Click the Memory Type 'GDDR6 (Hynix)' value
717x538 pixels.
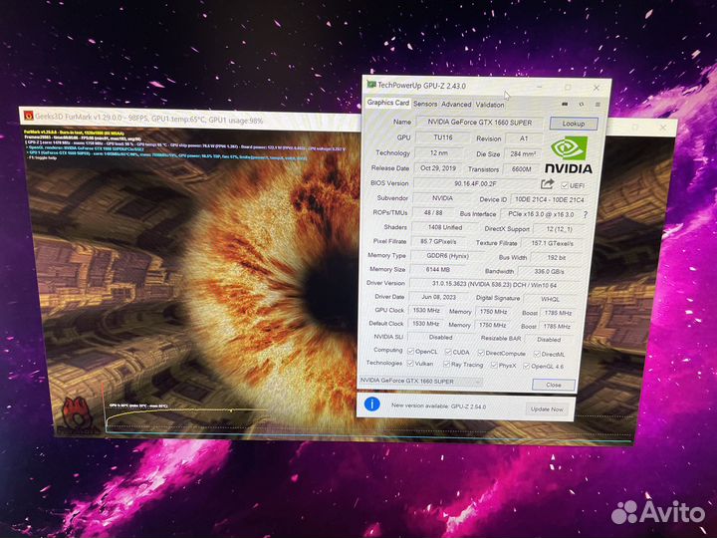447,256
